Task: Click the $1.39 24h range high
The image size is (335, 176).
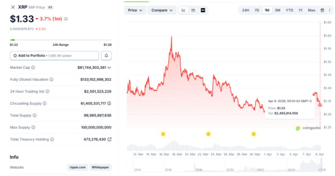Action: click(x=107, y=45)
